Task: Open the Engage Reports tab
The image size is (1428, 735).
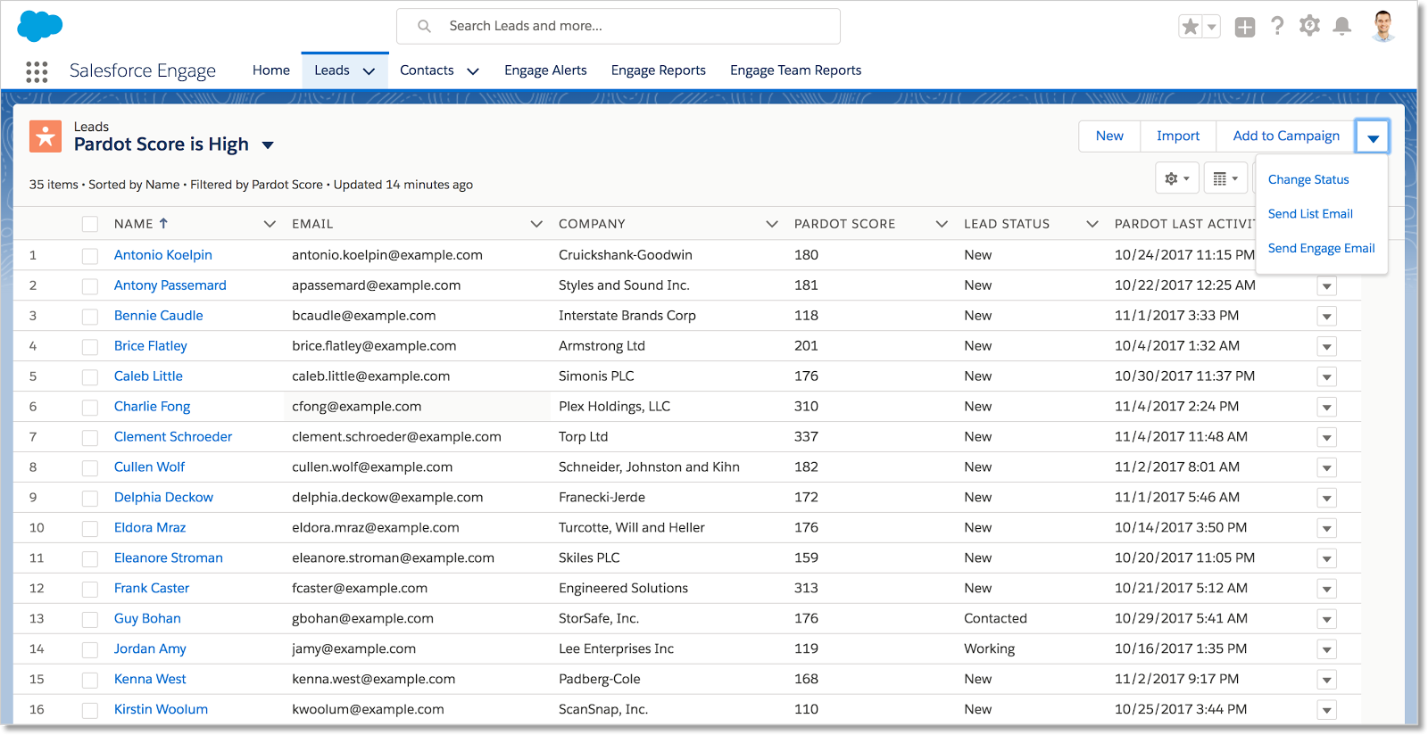Action: tap(659, 70)
